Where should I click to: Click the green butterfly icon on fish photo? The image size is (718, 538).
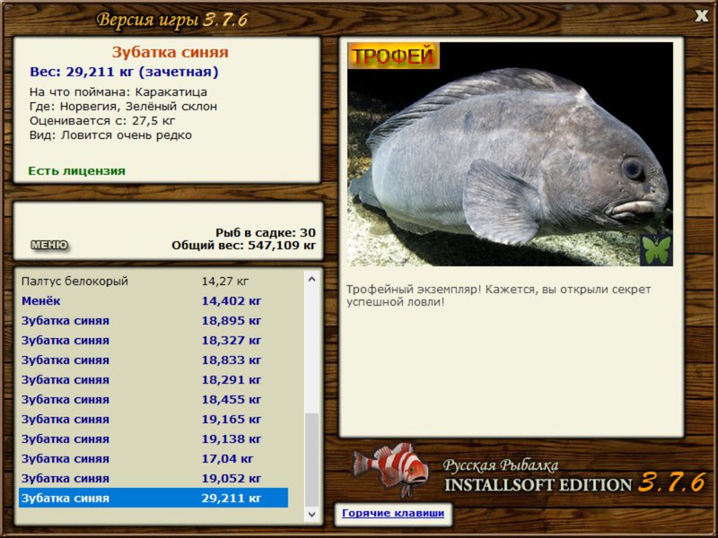click(x=656, y=249)
